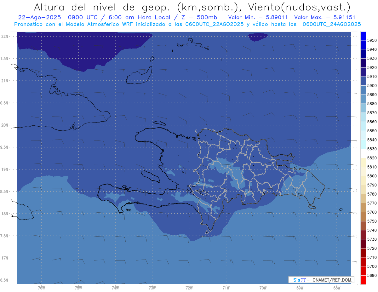Click the colorbar value '5950'
The height and width of the screenshot is (292, 378).
(x=372, y=41)
